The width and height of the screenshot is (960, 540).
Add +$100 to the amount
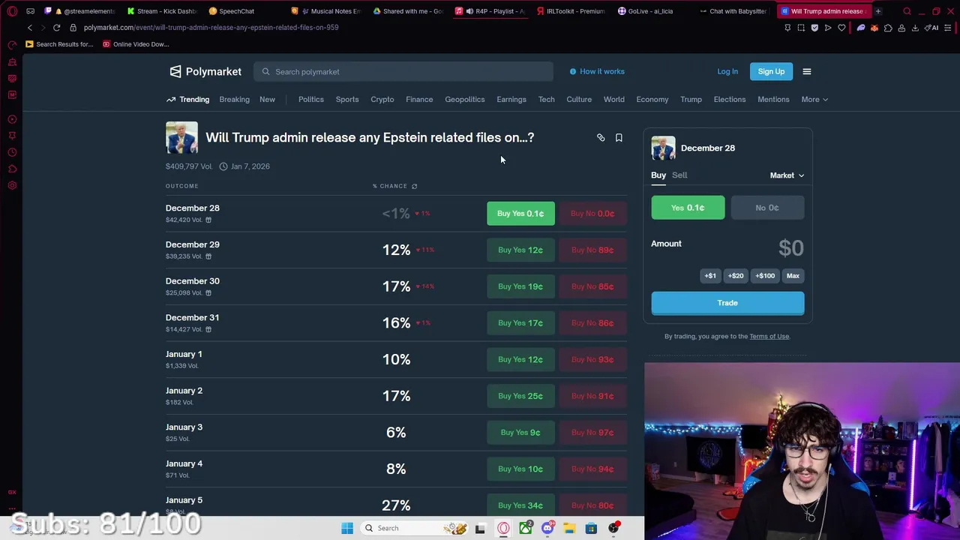765,276
